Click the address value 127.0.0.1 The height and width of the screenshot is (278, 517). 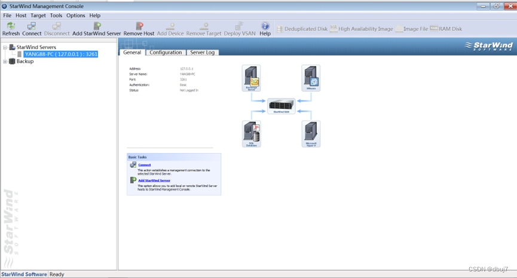[186, 69]
